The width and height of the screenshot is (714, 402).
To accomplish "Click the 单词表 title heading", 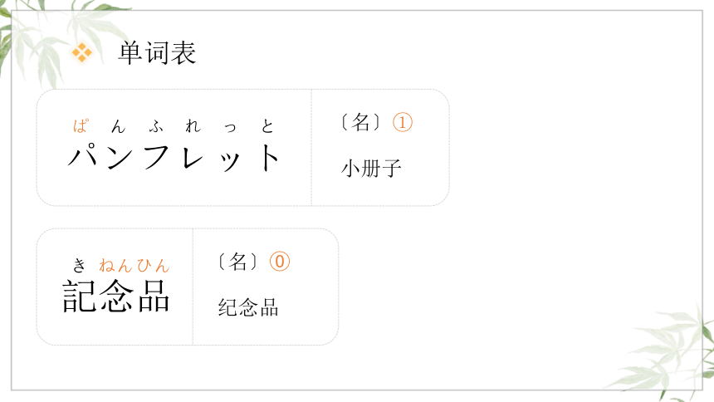I will tap(157, 53).
